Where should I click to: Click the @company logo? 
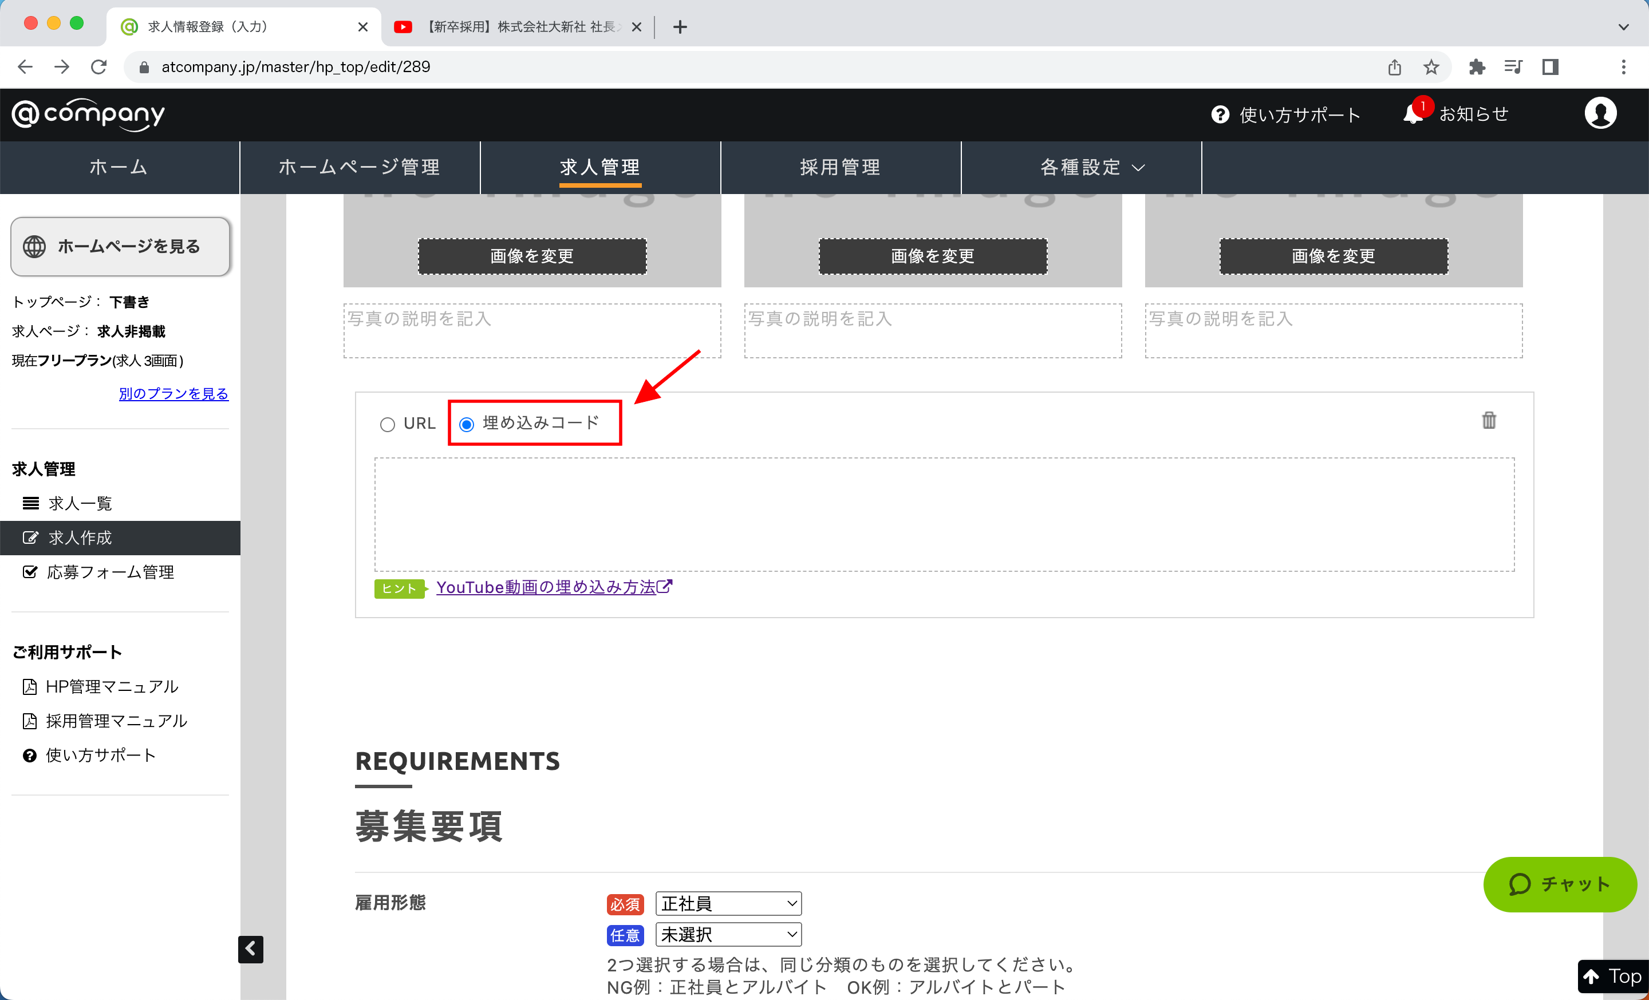click(x=88, y=114)
